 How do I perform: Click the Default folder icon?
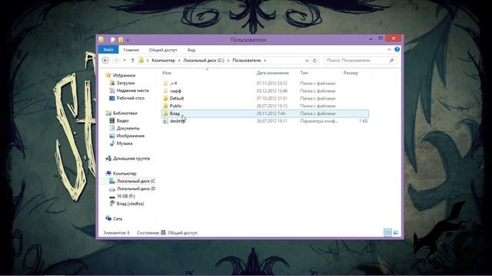[165, 98]
